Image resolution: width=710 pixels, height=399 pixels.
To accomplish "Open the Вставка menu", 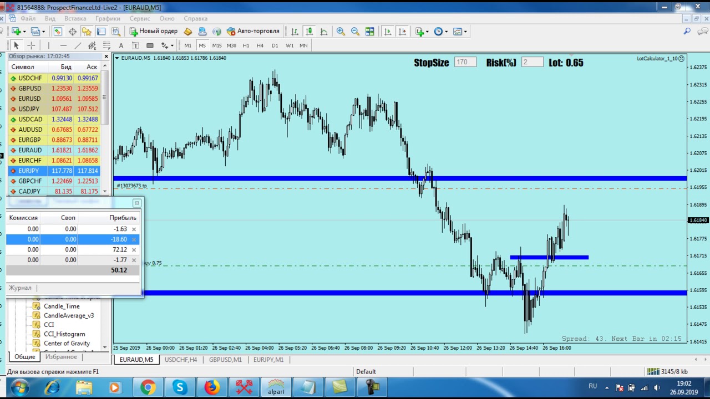I will (75, 18).
